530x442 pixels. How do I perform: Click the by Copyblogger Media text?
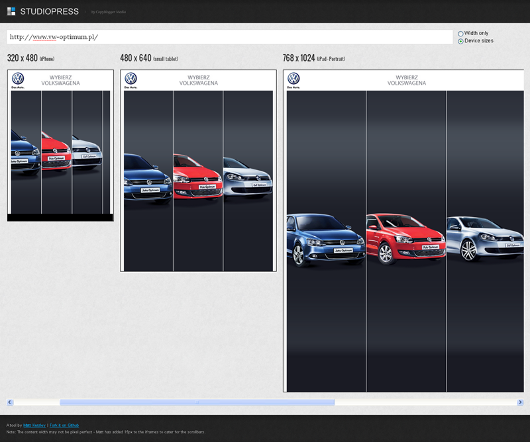109,12
